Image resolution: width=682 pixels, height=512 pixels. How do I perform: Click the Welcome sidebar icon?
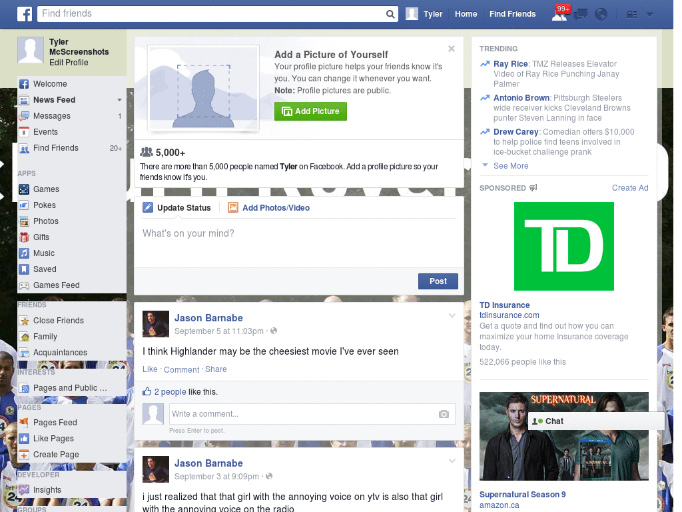coord(24,84)
